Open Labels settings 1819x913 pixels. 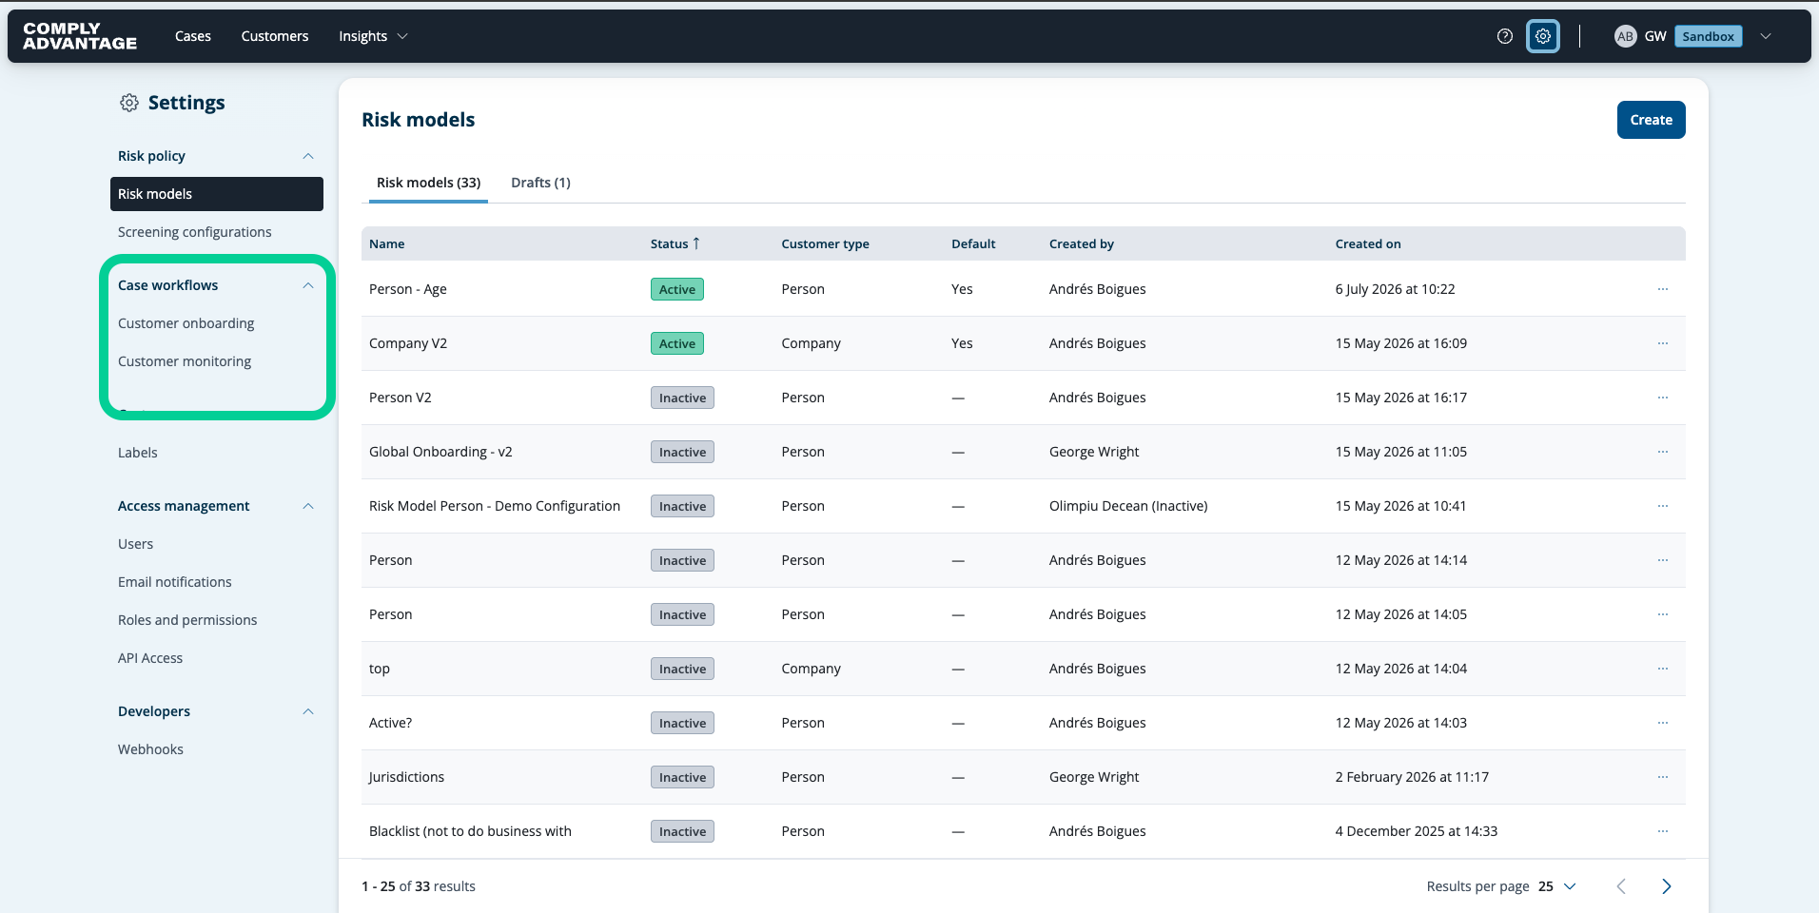click(x=138, y=453)
